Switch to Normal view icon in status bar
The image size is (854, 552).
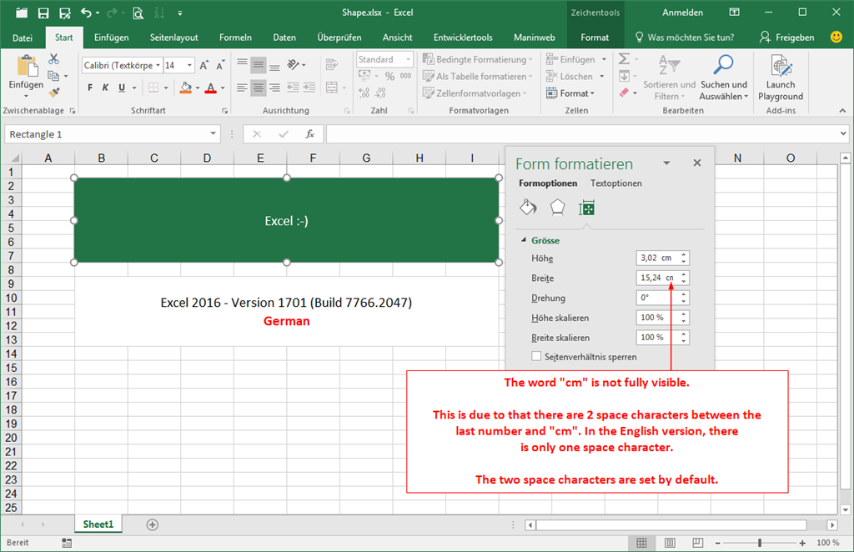[x=641, y=543]
